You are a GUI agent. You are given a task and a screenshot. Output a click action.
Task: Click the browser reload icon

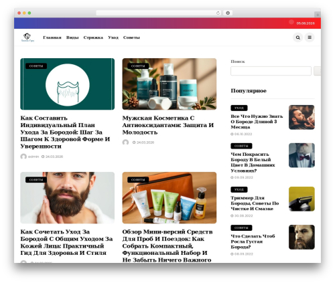tap(218, 13)
